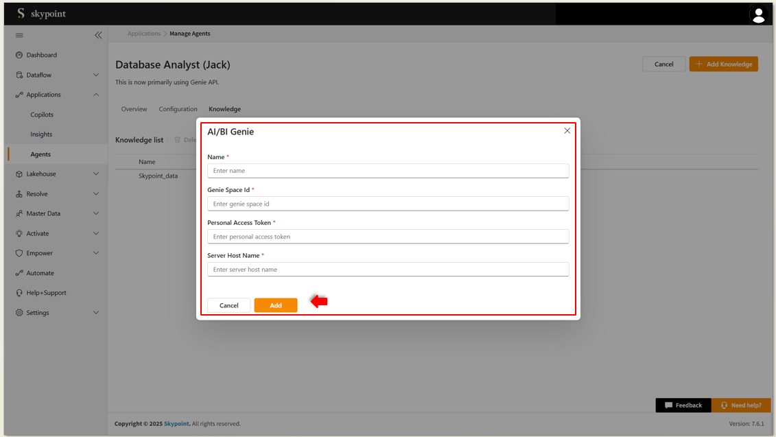Click Cancel button inside the dialog

point(228,305)
